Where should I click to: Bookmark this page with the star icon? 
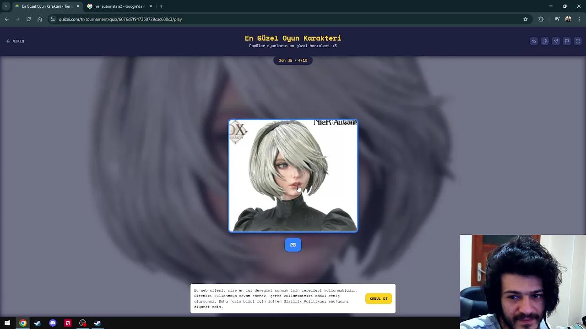point(526,19)
